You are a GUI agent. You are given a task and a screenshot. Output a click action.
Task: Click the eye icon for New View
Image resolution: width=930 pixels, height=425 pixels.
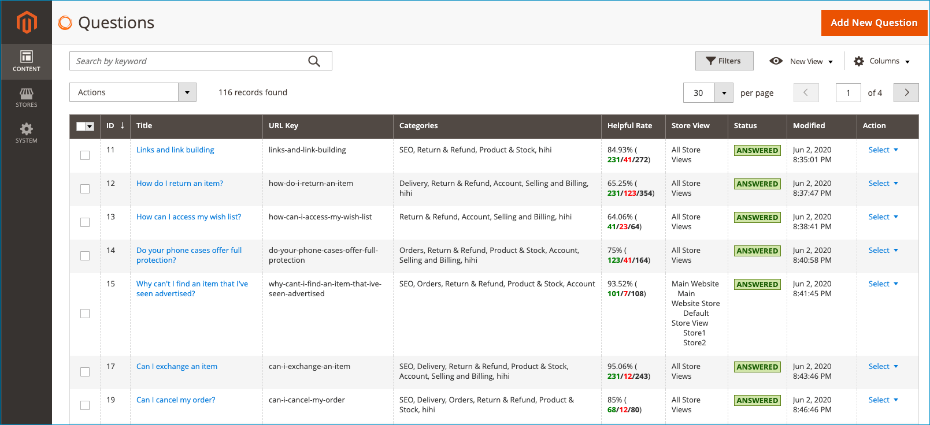tap(776, 61)
